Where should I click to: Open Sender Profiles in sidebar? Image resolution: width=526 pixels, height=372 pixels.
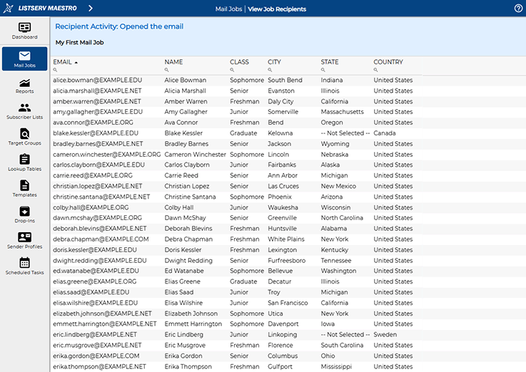point(24,241)
